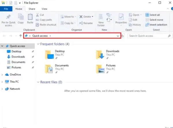Click the Back navigation arrow
This screenshot has width=173, height=128.
[4, 36]
